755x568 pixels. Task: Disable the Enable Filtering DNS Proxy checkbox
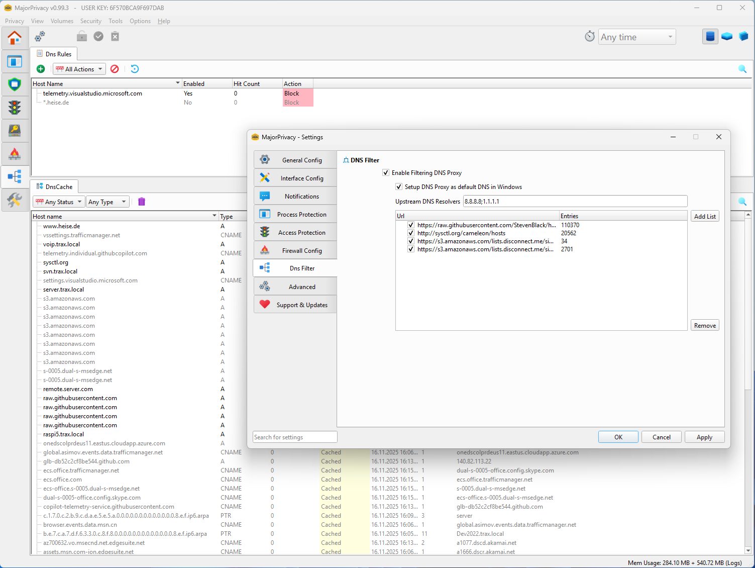[386, 173]
